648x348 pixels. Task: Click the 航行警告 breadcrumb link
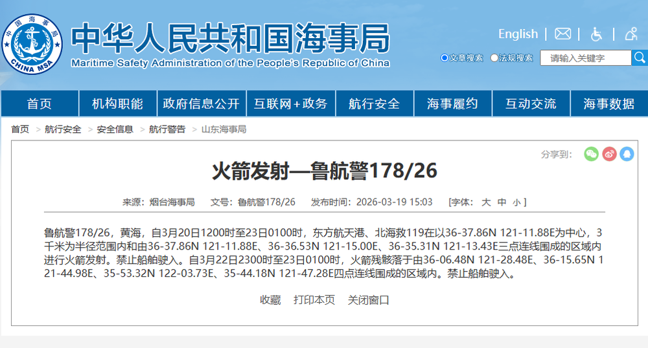tap(167, 129)
